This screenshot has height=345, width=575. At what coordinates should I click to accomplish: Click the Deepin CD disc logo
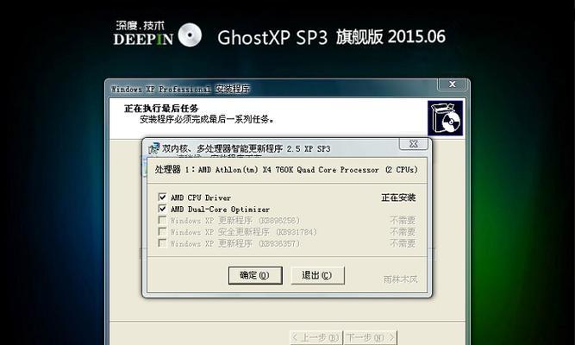click(190, 35)
